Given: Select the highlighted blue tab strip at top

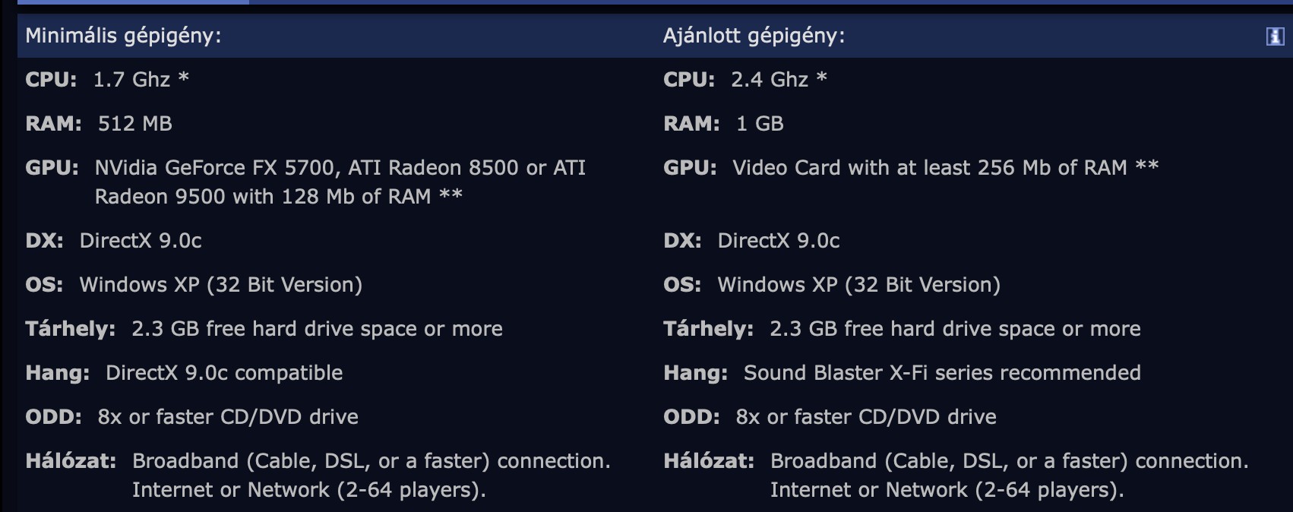Looking at the screenshot, I should pos(133,2).
